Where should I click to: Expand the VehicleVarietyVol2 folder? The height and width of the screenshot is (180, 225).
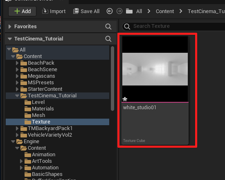tap(17, 135)
